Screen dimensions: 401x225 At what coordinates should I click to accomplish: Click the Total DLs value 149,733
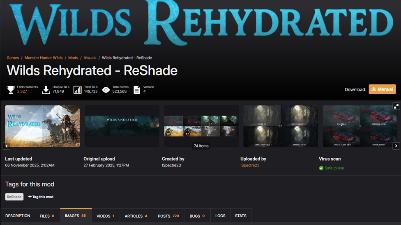coord(91,91)
